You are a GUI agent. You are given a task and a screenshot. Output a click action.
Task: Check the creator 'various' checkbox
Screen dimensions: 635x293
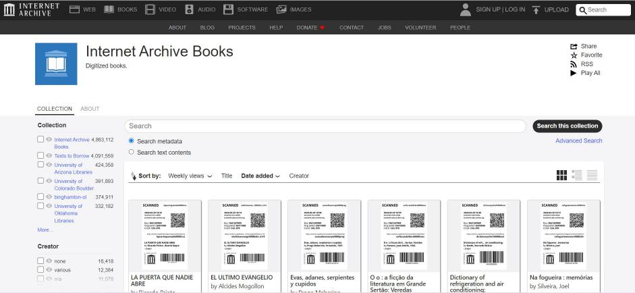click(x=40, y=270)
